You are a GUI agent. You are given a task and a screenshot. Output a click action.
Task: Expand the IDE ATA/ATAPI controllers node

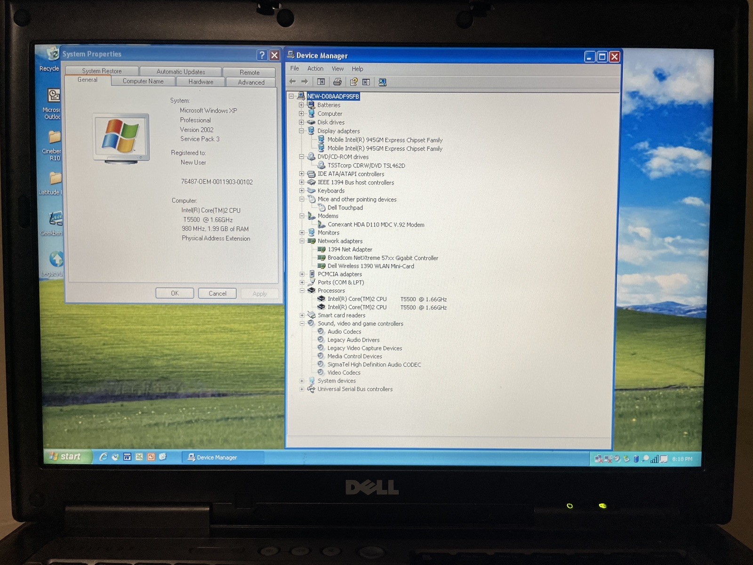[x=302, y=174]
